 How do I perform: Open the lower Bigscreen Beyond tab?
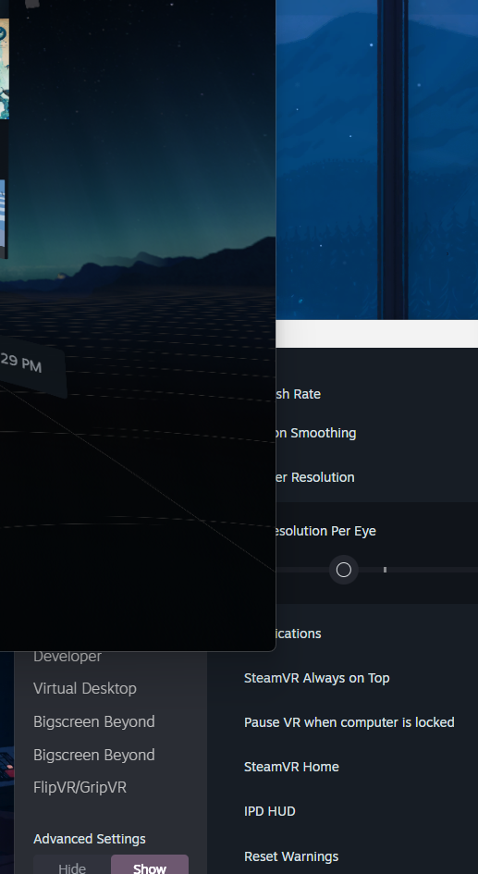(x=94, y=755)
